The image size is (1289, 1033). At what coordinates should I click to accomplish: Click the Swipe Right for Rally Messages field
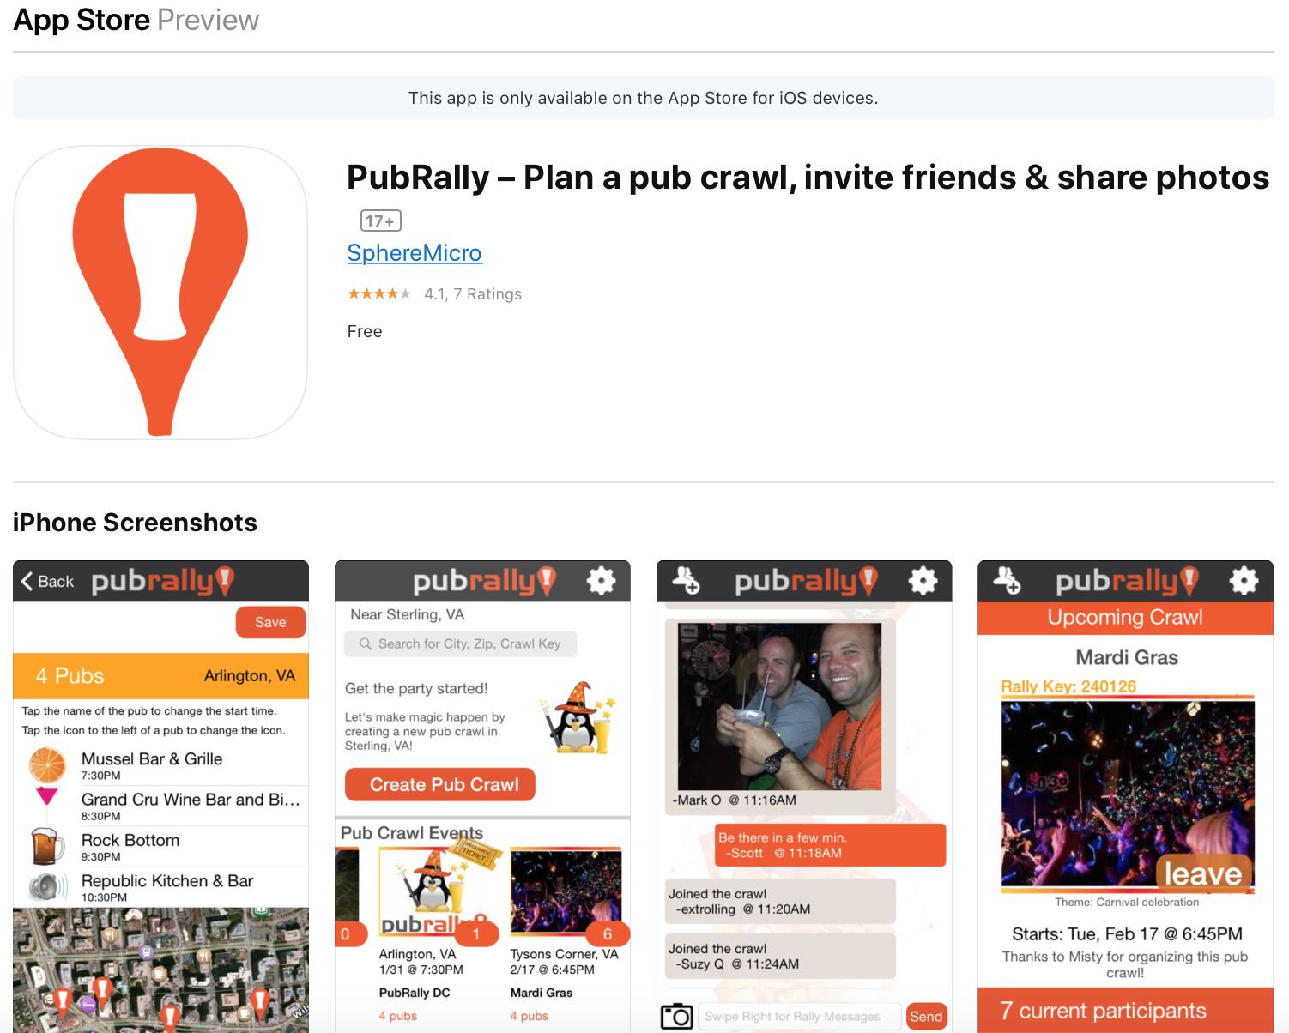tap(799, 1016)
